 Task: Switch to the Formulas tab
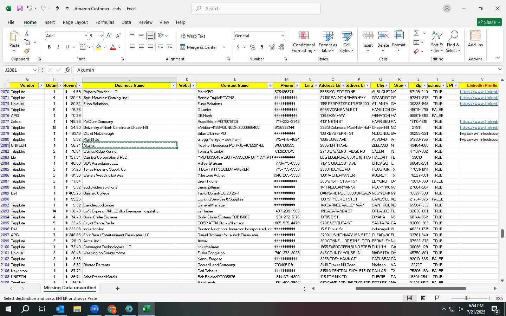(105, 22)
